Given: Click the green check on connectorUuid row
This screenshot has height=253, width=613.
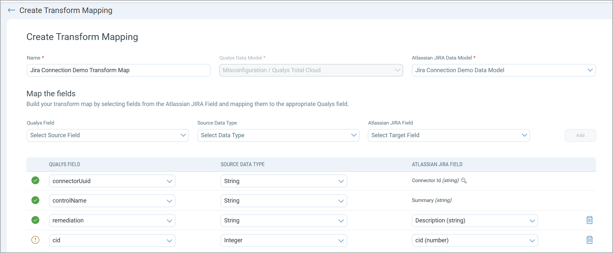Looking at the screenshot, I should (35, 180).
